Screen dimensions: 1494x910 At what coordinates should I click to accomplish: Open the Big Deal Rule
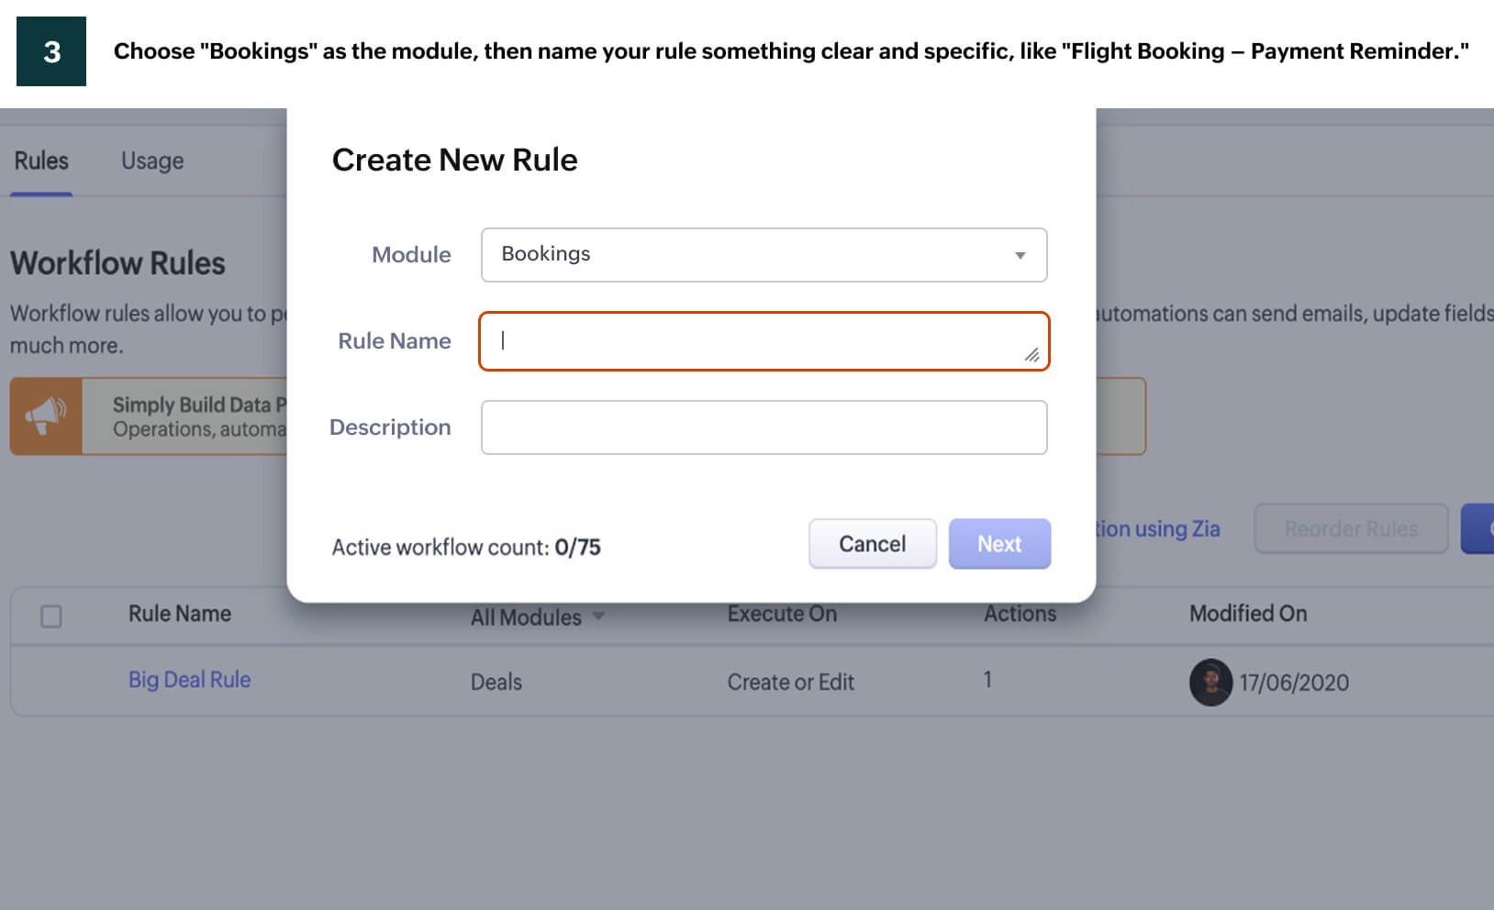(x=189, y=680)
